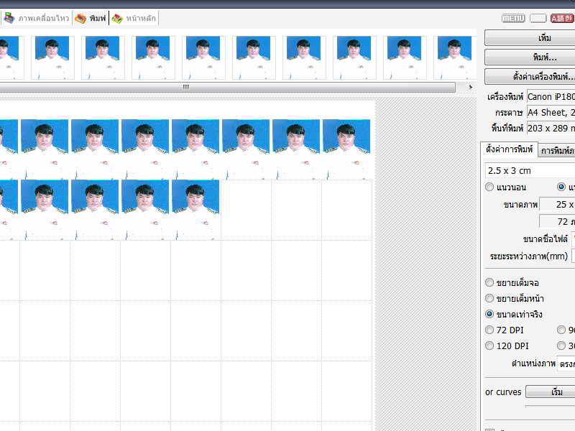Viewport: 575px width, 431px height.
Task: Select the ตั้งค่าการพิมพ์ settings tab
Action: tap(509, 149)
